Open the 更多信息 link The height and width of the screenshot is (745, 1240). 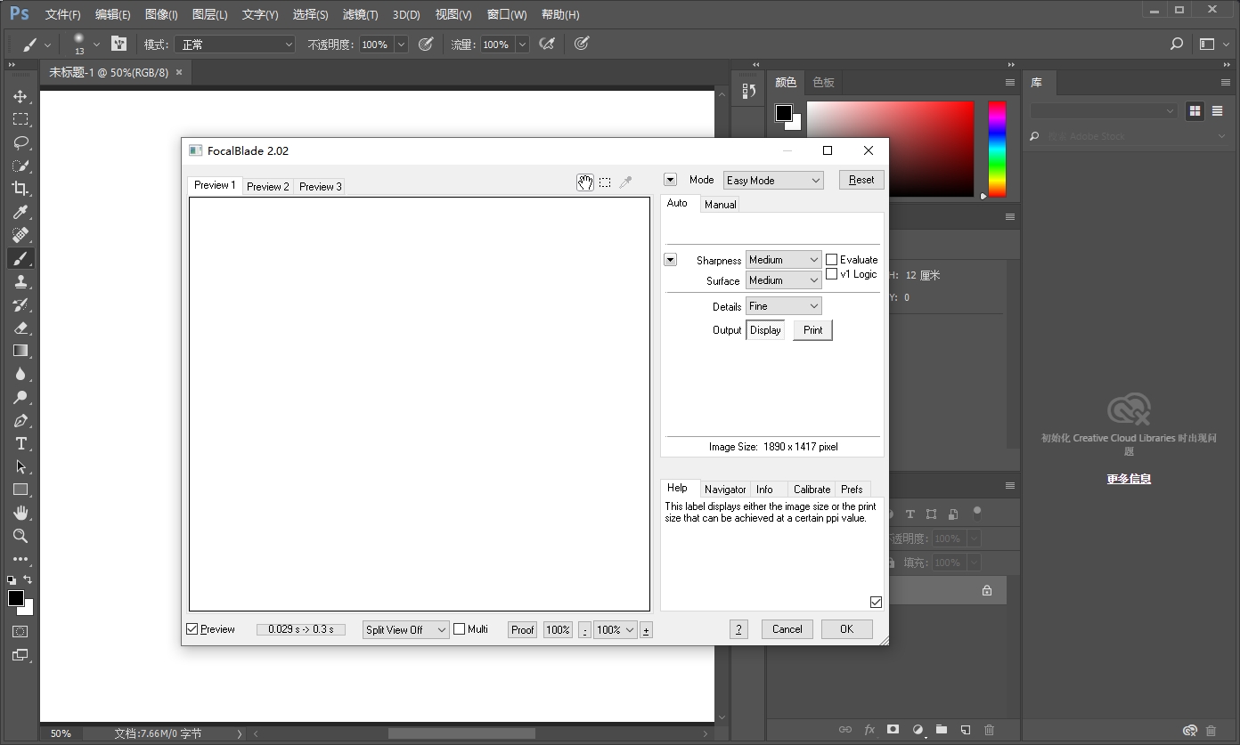click(1129, 479)
